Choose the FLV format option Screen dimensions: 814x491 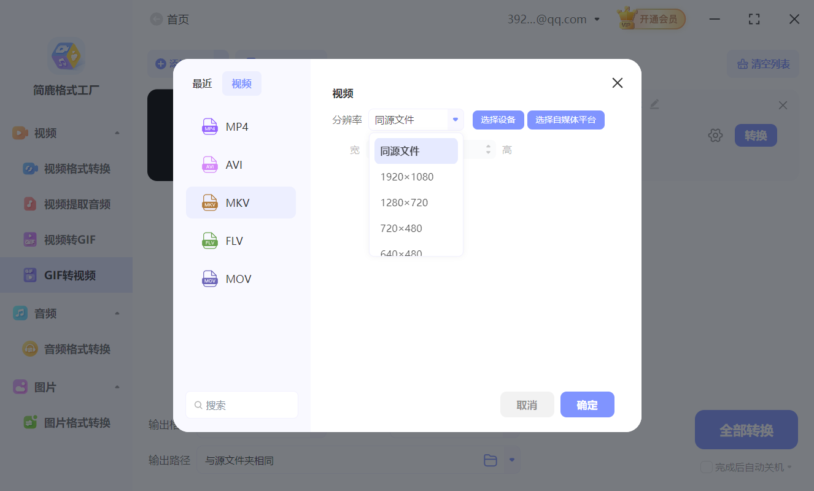pos(241,241)
